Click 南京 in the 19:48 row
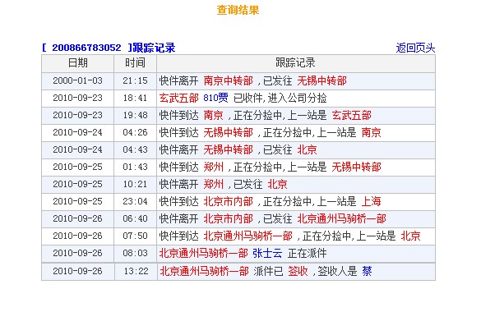Screen dimensions: 481x312 213,116
